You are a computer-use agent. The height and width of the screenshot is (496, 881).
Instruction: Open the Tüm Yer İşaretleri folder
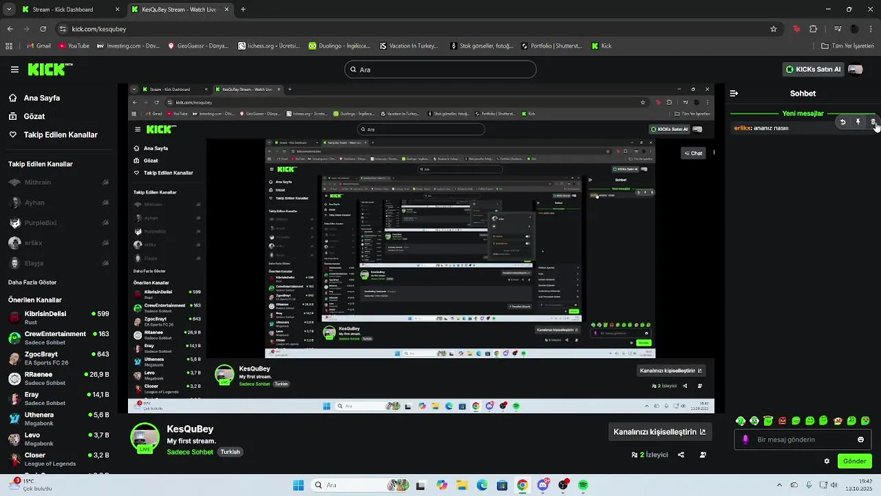click(847, 46)
